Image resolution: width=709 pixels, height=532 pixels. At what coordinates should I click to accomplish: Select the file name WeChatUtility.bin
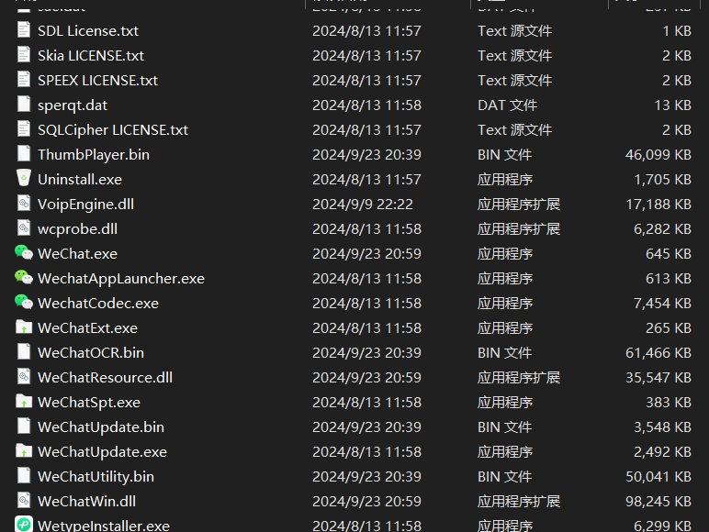point(96,477)
